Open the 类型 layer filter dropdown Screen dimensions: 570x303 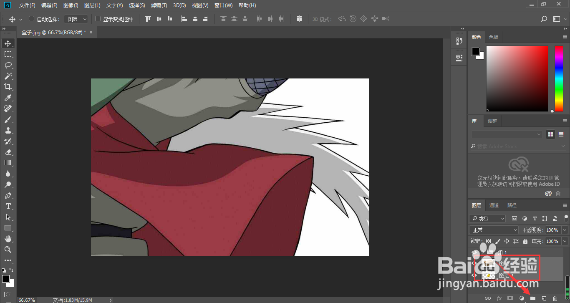(487, 218)
